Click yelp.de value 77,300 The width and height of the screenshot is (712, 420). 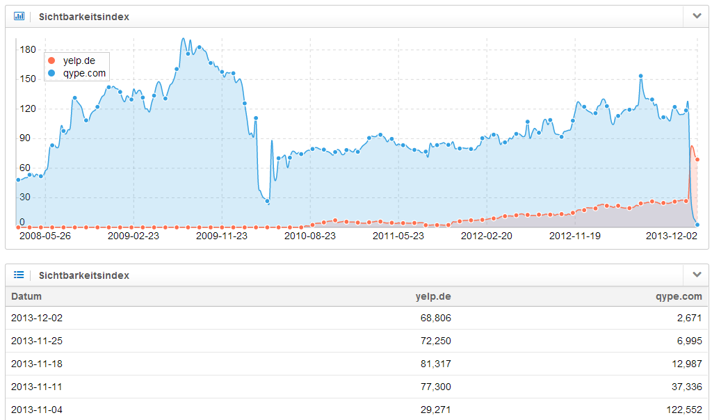(x=437, y=386)
